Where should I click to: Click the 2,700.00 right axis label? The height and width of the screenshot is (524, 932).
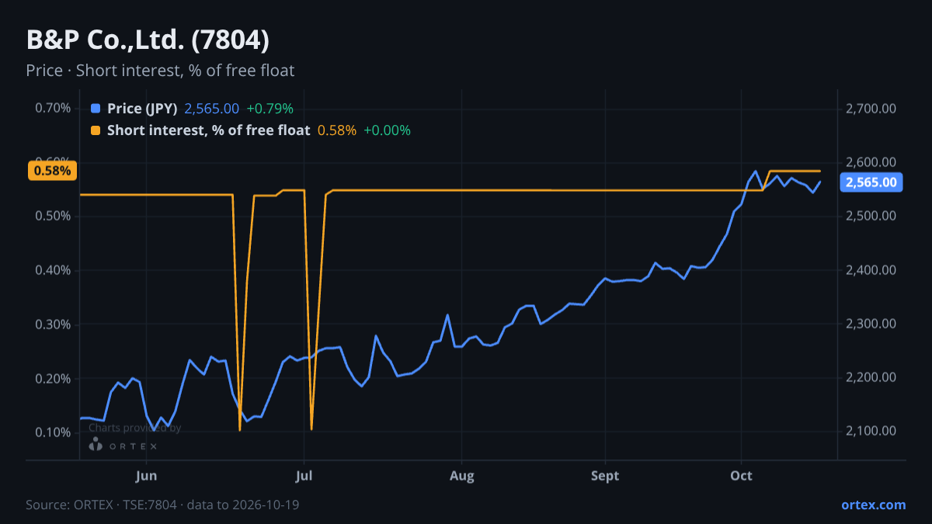click(871, 108)
